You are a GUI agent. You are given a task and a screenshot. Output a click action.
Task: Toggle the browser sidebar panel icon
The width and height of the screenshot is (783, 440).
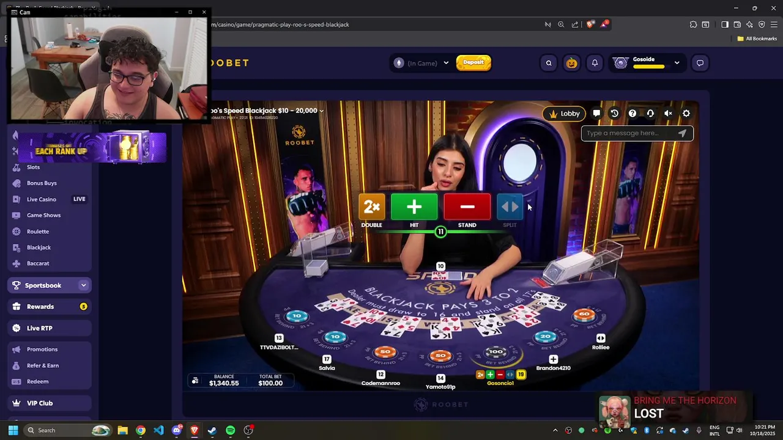coord(725,24)
